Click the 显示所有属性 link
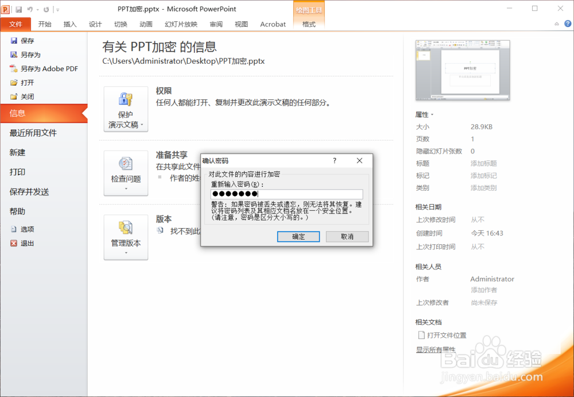The image size is (574, 397). pos(436,349)
